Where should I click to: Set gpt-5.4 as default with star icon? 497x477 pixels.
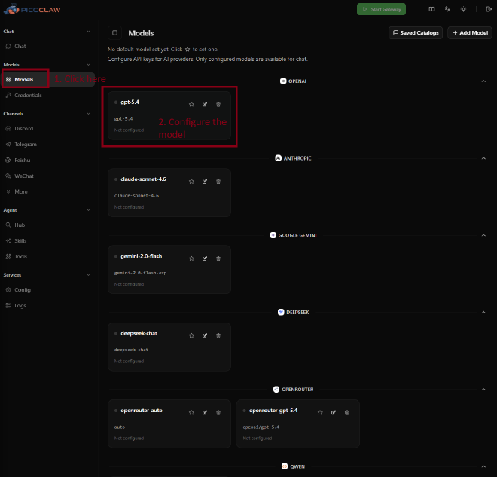[x=191, y=104]
